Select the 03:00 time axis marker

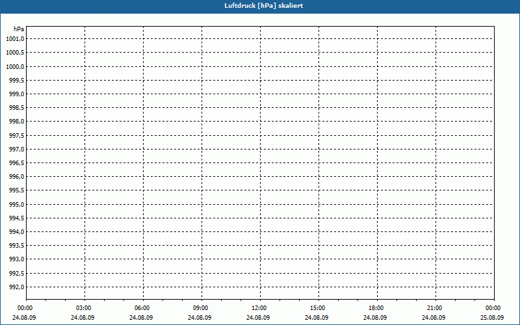pyautogui.click(x=83, y=308)
